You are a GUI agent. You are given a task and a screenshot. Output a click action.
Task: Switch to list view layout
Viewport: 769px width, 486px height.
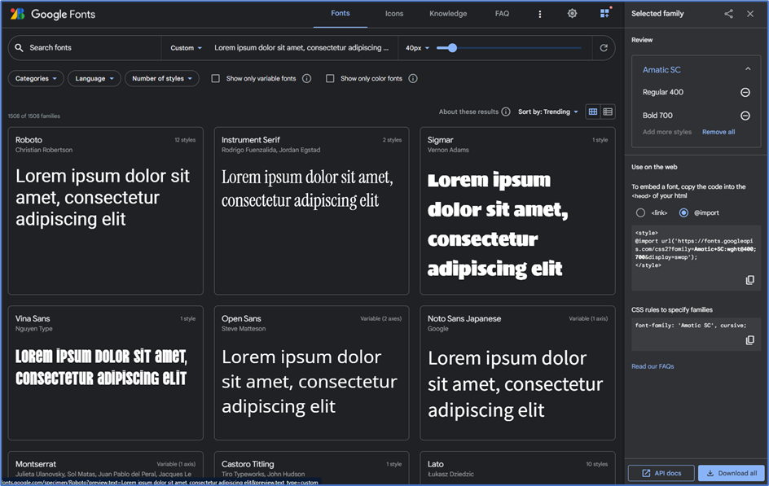[x=608, y=112]
